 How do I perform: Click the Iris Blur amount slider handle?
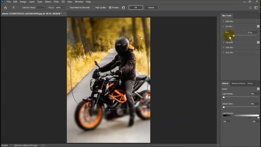234,36
